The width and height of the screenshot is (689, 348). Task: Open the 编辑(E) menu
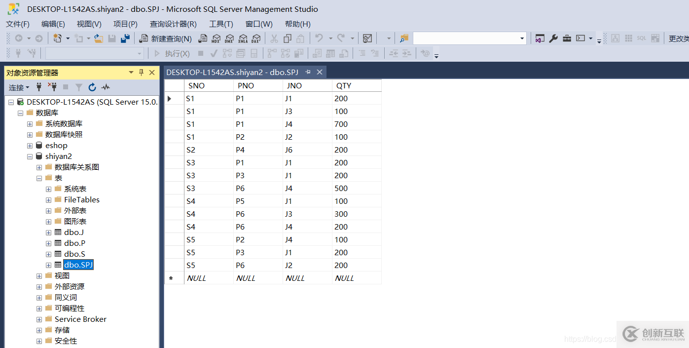coord(53,24)
